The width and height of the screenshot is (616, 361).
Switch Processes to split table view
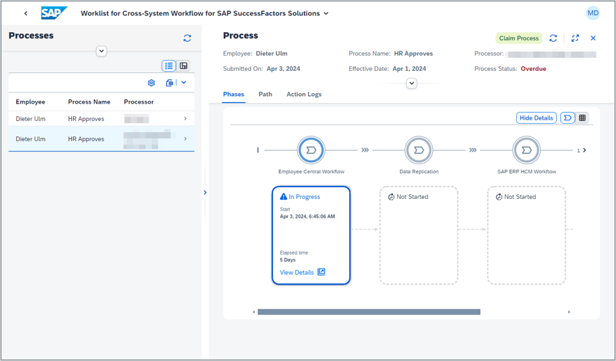click(x=183, y=66)
